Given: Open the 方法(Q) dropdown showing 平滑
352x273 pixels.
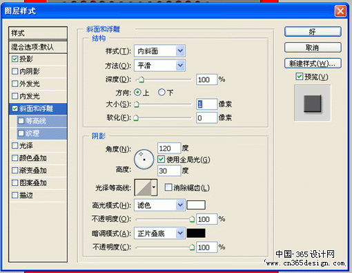Looking at the screenshot, I should [159, 66].
